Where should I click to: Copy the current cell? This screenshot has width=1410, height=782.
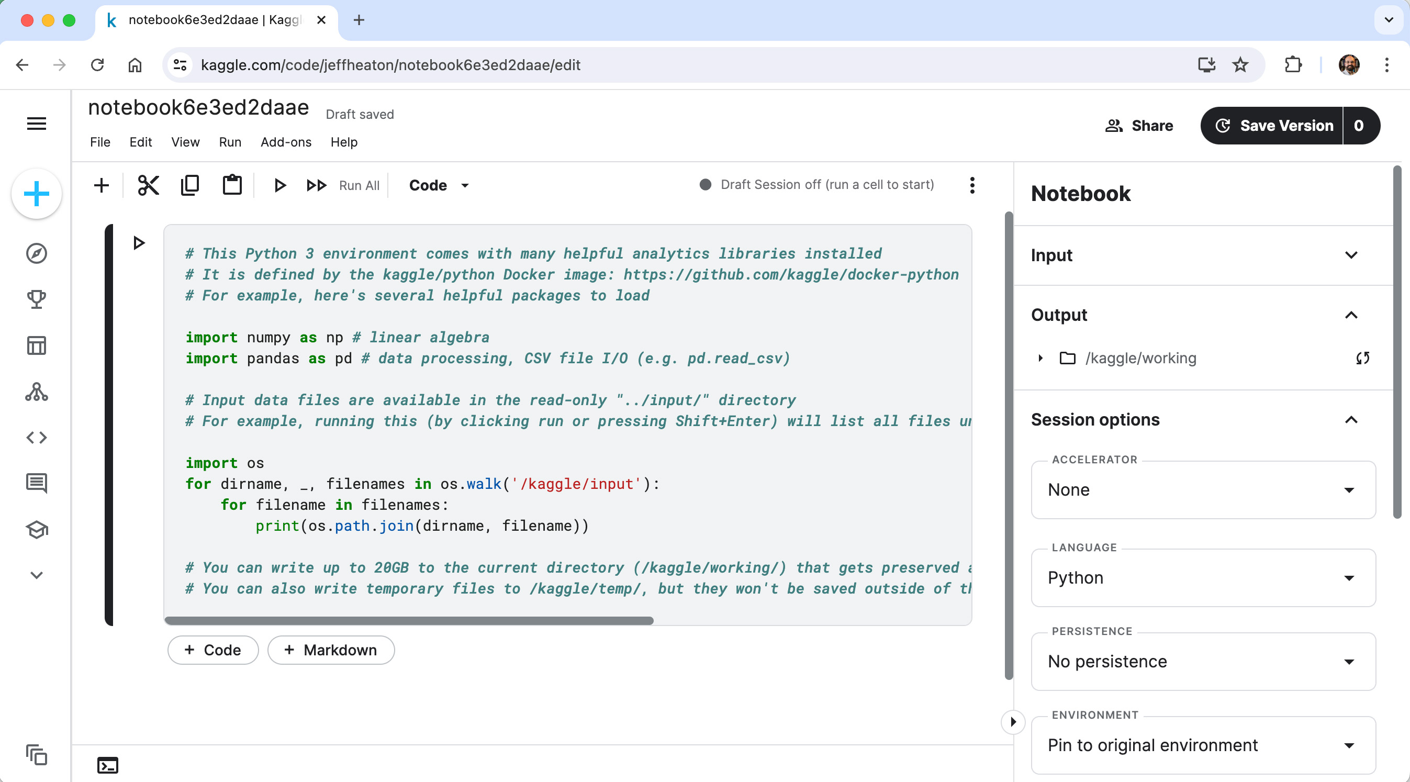click(190, 185)
